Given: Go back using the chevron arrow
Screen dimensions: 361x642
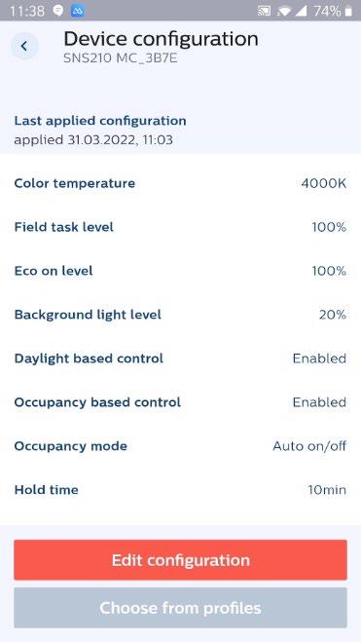Looking at the screenshot, I should click(x=24, y=46).
